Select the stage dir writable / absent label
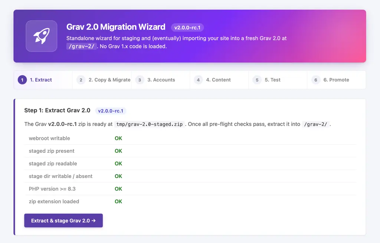Screen dimensions: 380x243 (60, 176)
